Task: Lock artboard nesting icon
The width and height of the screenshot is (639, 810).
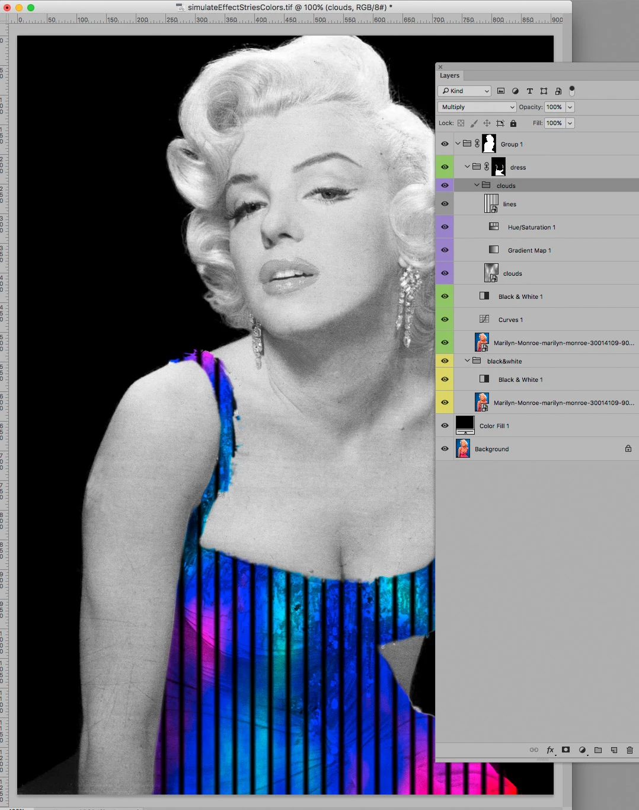Action: [x=500, y=123]
